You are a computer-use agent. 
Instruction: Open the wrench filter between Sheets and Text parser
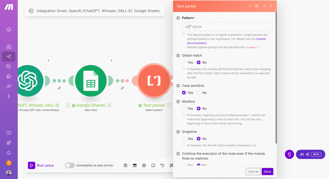122,88
